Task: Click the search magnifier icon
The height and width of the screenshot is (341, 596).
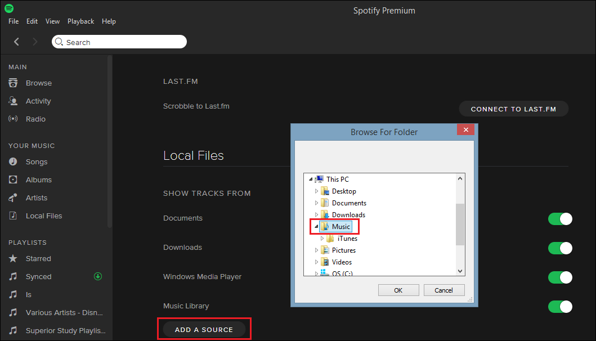Action: click(59, 42)
